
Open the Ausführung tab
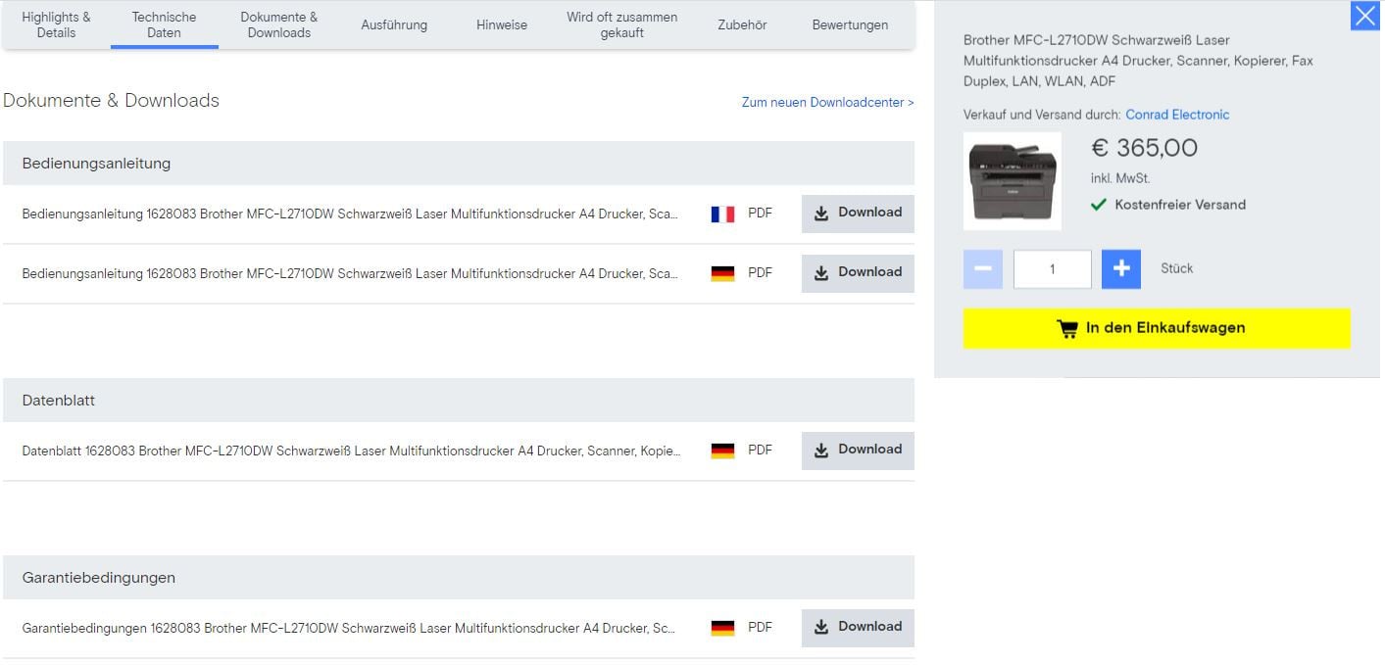tap(394, 24)
